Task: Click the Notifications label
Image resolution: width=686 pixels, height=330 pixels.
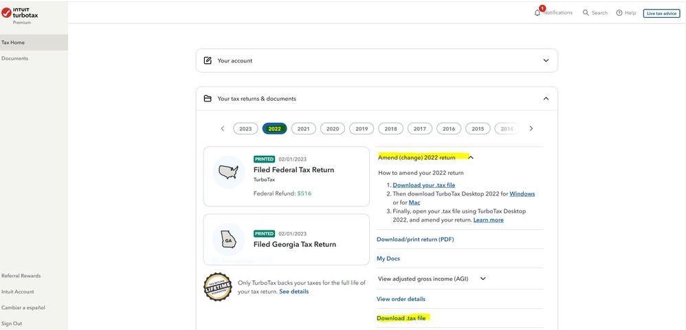Action: pyautogui.click(x=558, y=12)
